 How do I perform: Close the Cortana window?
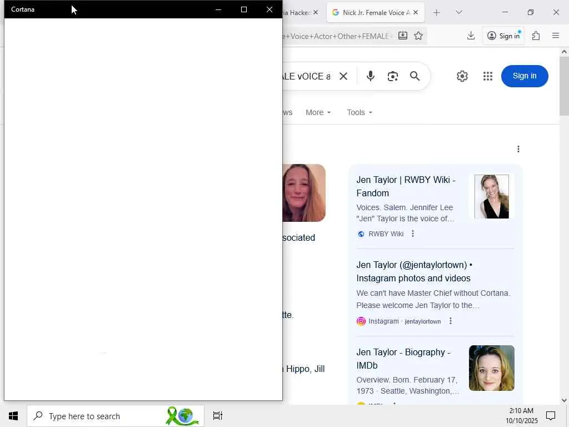269,9
